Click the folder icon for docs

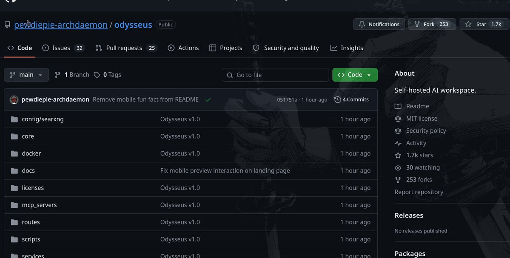14,170
